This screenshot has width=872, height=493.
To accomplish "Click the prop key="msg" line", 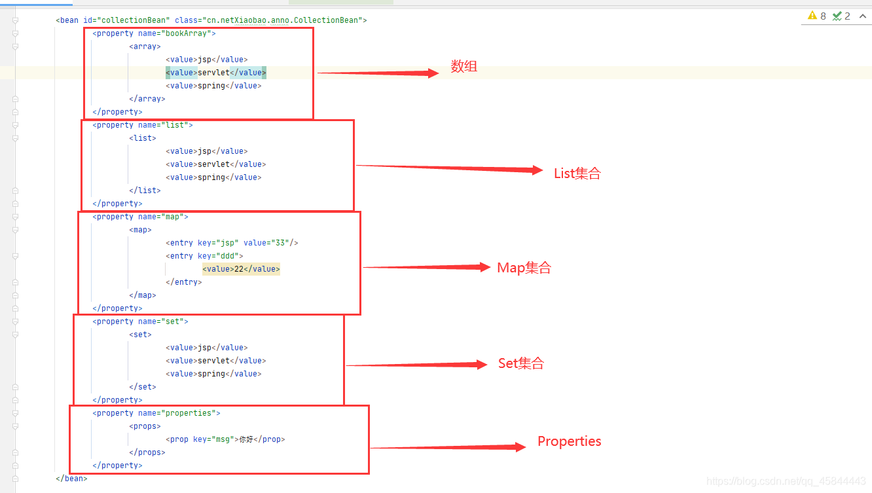I will pyautogui.click(x=225, y=439).
